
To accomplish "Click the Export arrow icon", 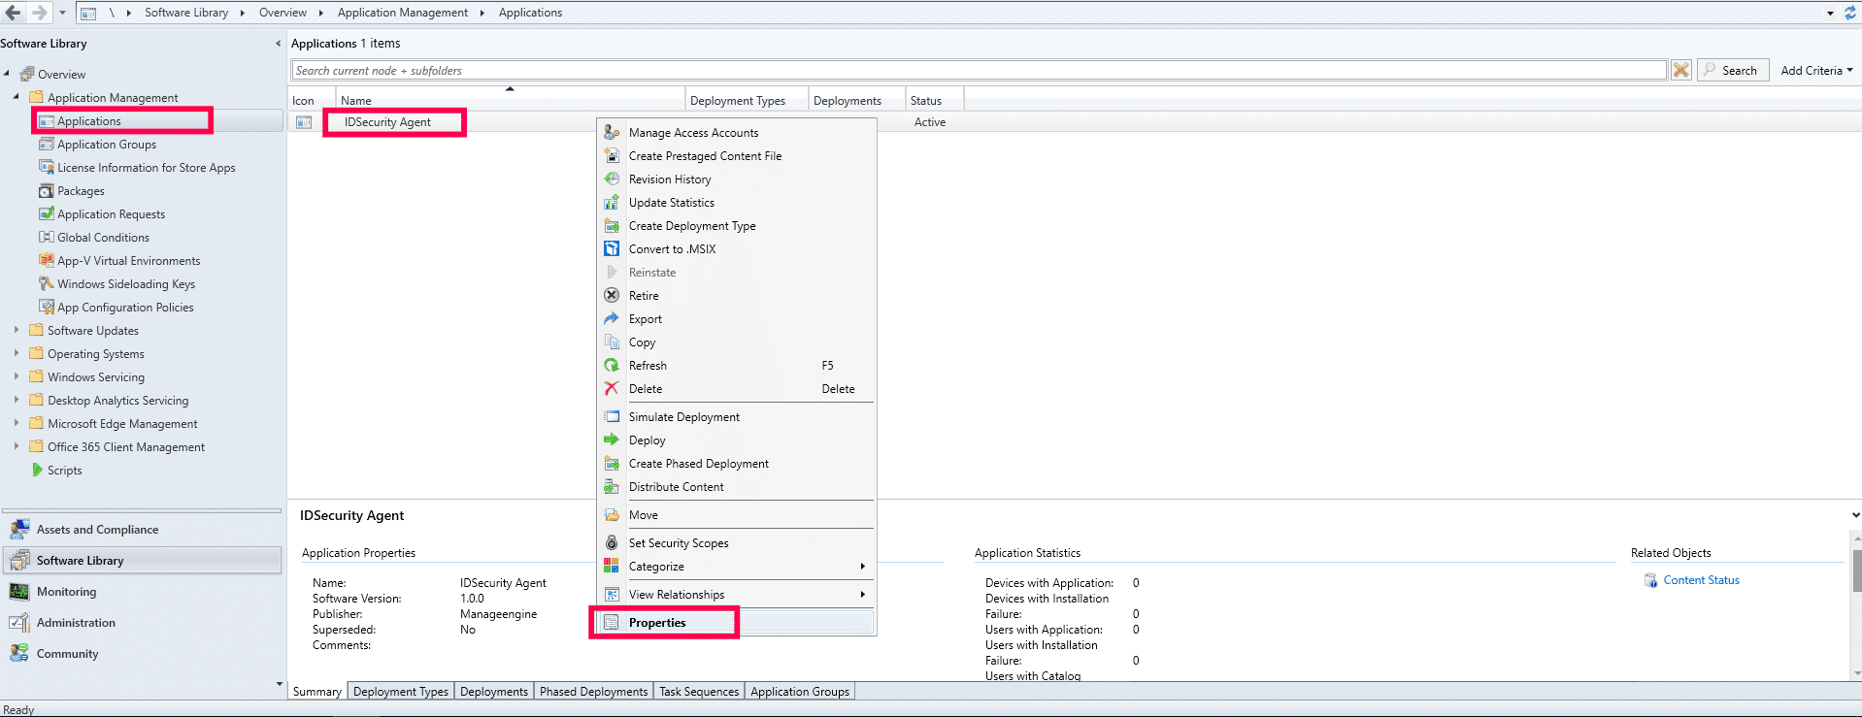I will point(612,319).
